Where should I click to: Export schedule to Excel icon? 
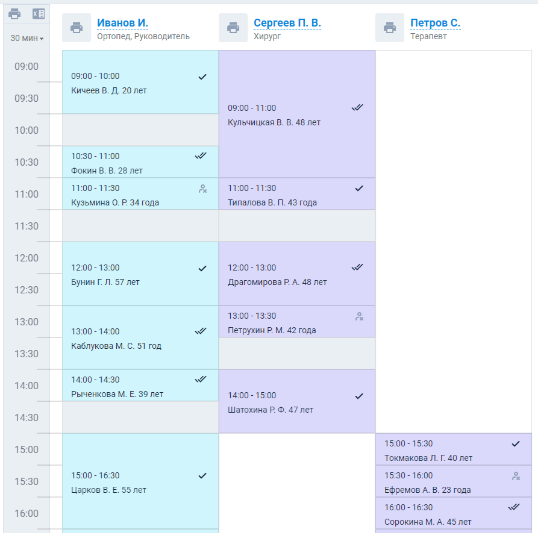(39, 14)
